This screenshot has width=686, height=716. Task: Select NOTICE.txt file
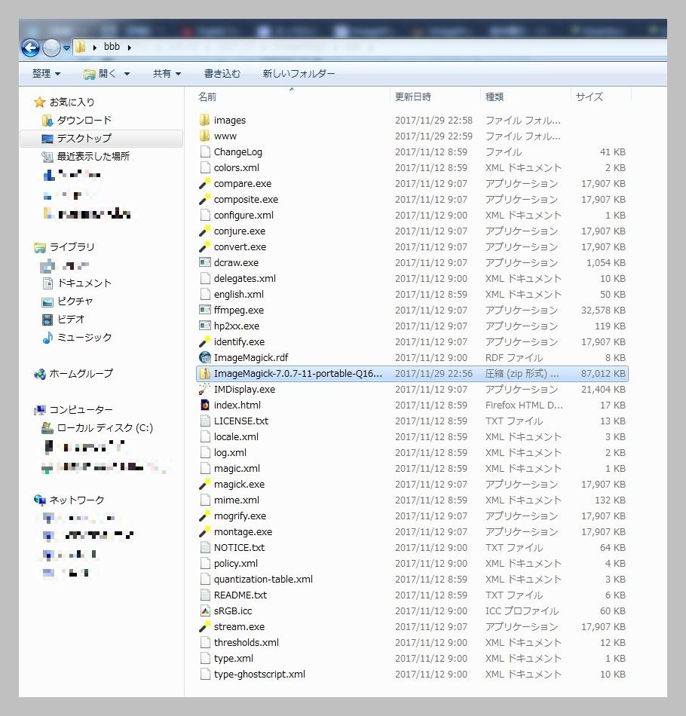coord(239,547)
